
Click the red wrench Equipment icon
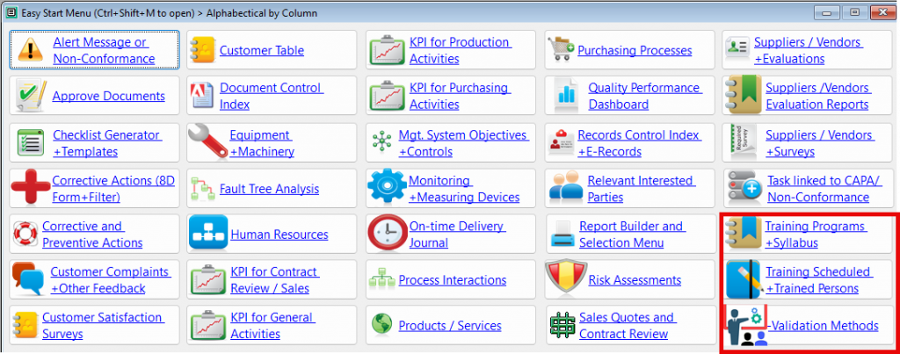coord(206,141)
